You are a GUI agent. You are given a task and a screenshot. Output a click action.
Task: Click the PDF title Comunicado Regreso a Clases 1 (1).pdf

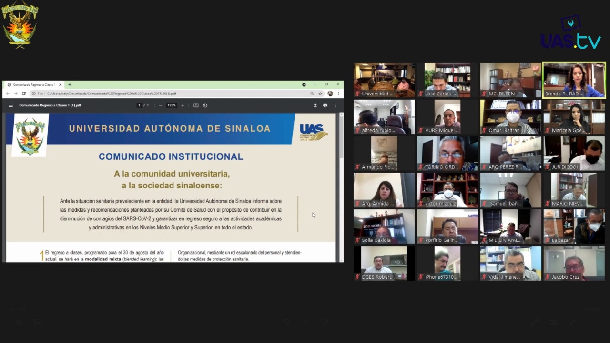(x=50, y=105)
